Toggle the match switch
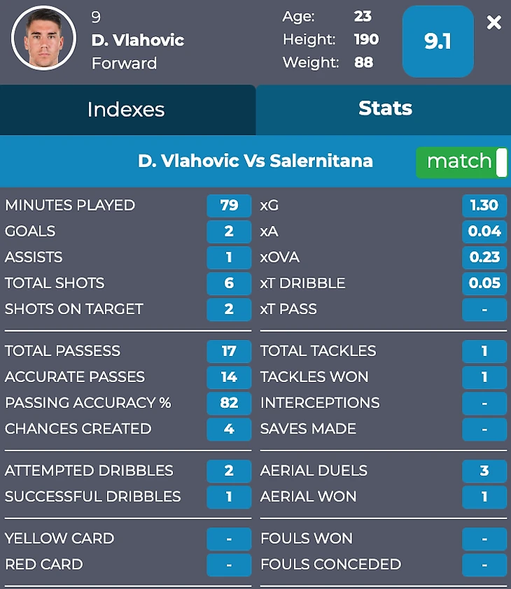The height and width of the screenshot is (589, 511). pyautogui.click(x=462, y=162)
